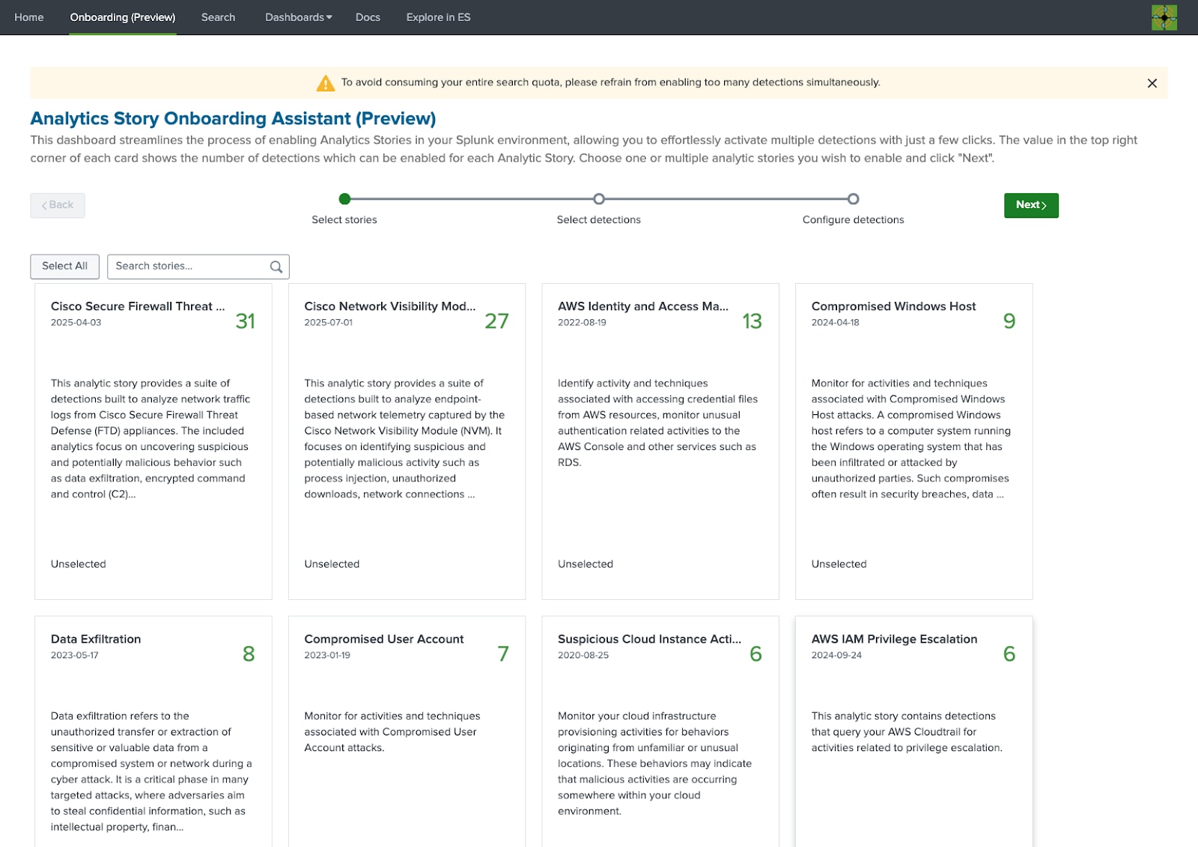Select the Compromised User Account story card
Screen dimensions: 1198x847
(407, 732)
